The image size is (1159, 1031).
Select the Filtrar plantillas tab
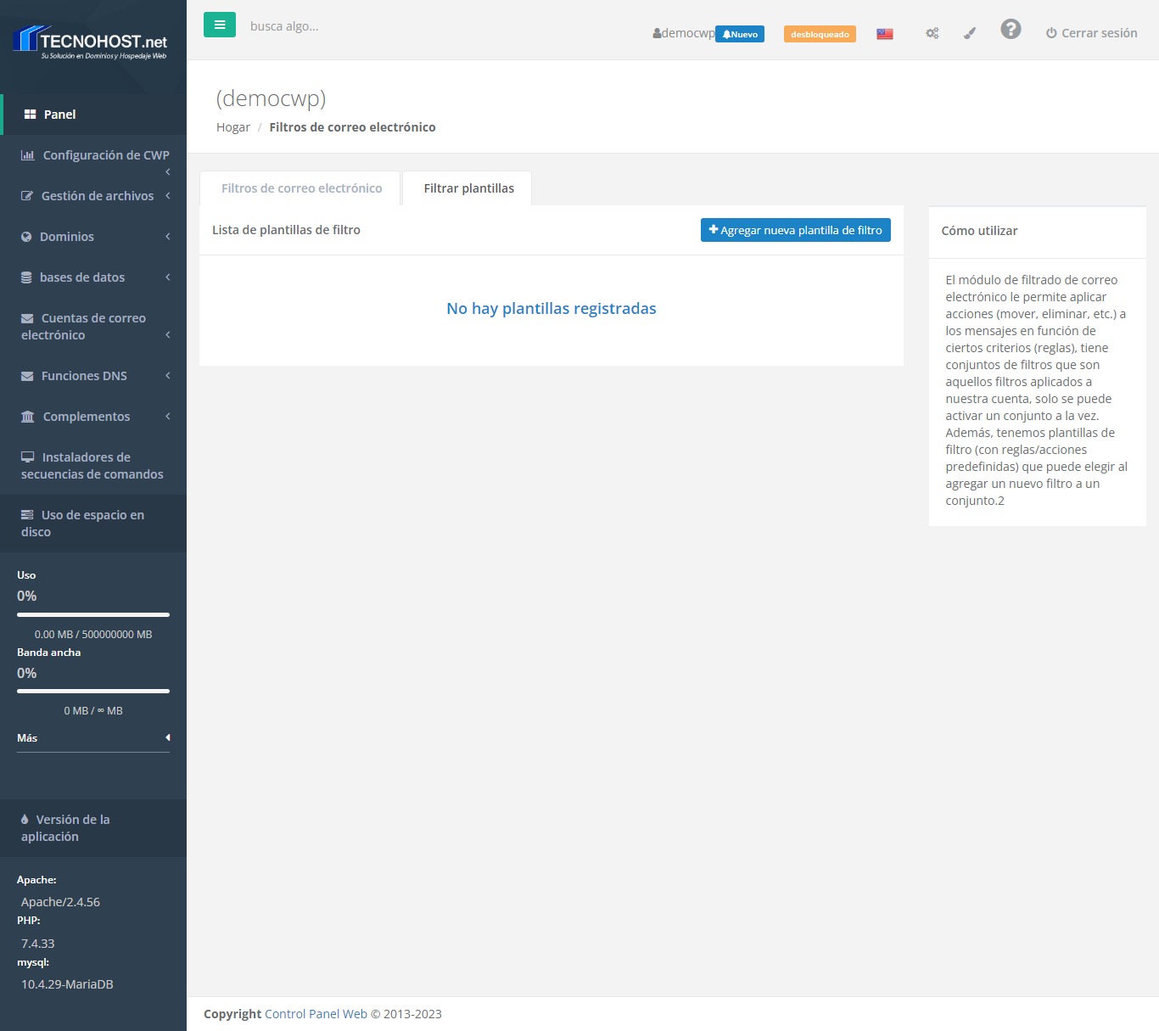[x=468, y=188]
